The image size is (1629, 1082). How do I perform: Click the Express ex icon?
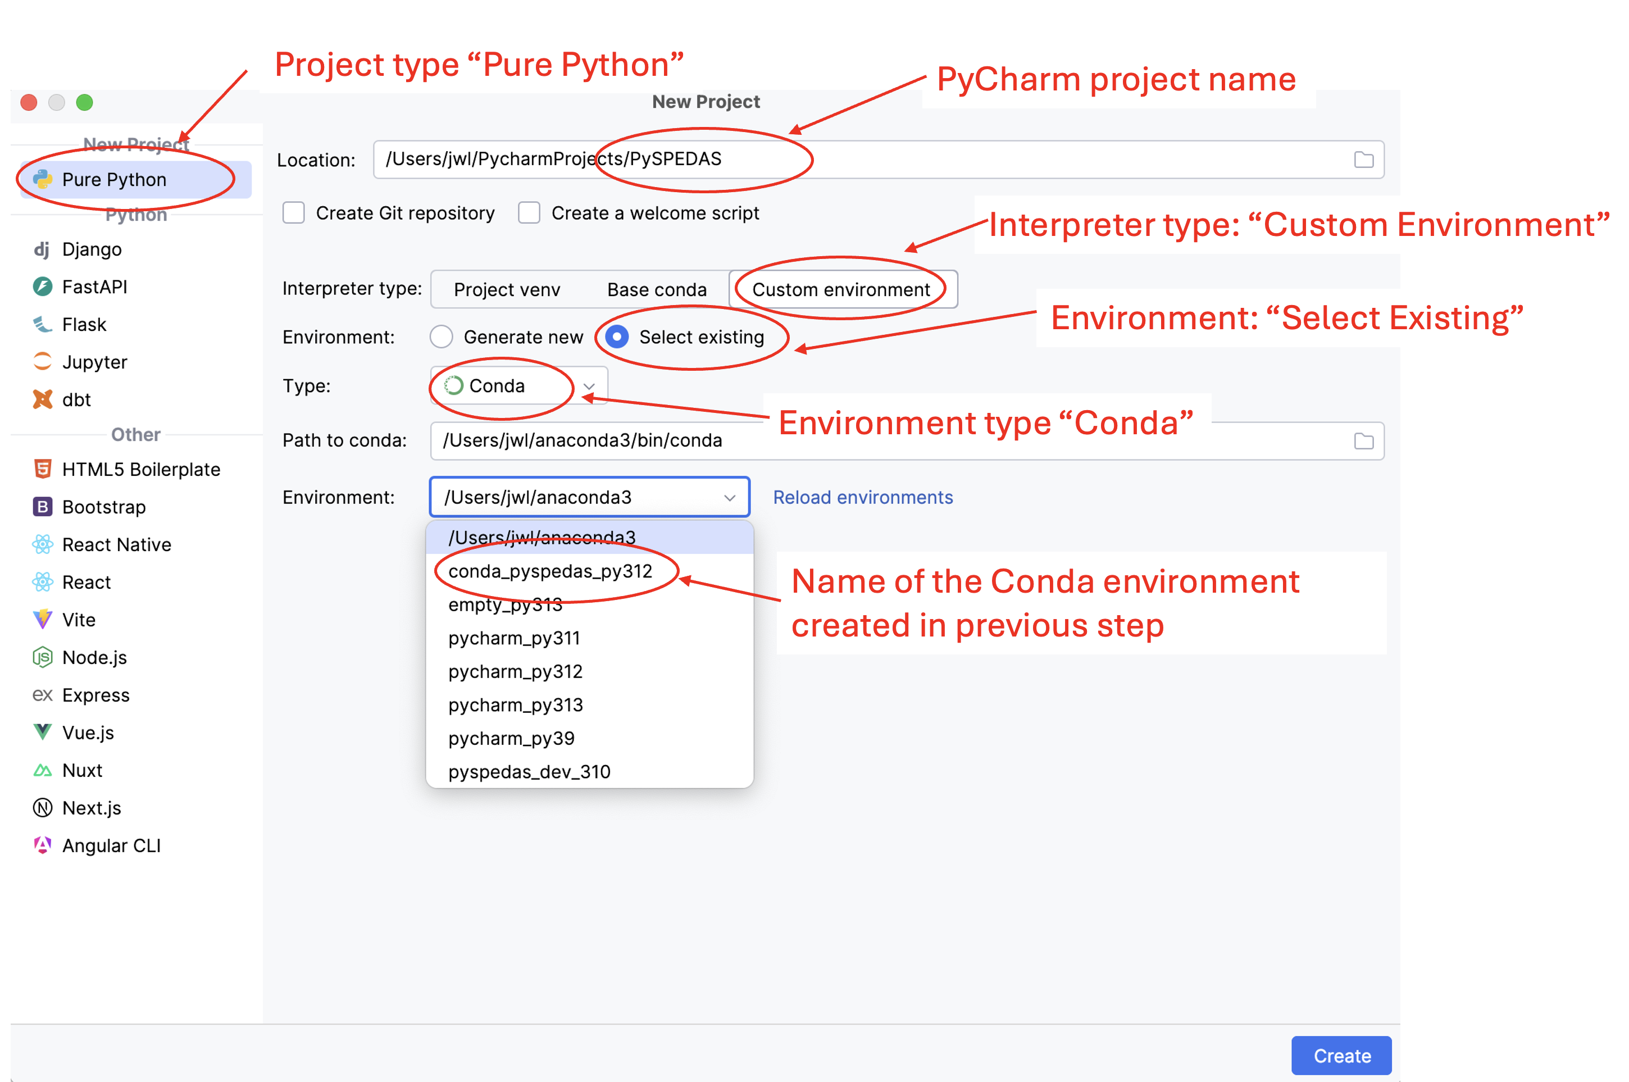(x=43, y=695)
